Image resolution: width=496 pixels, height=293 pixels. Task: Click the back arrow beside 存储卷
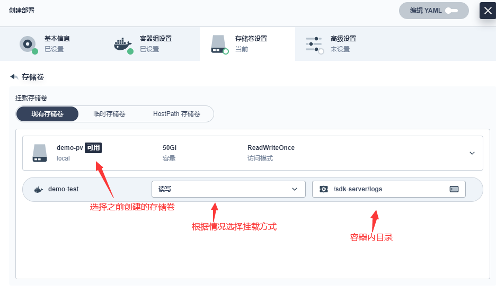14,77
